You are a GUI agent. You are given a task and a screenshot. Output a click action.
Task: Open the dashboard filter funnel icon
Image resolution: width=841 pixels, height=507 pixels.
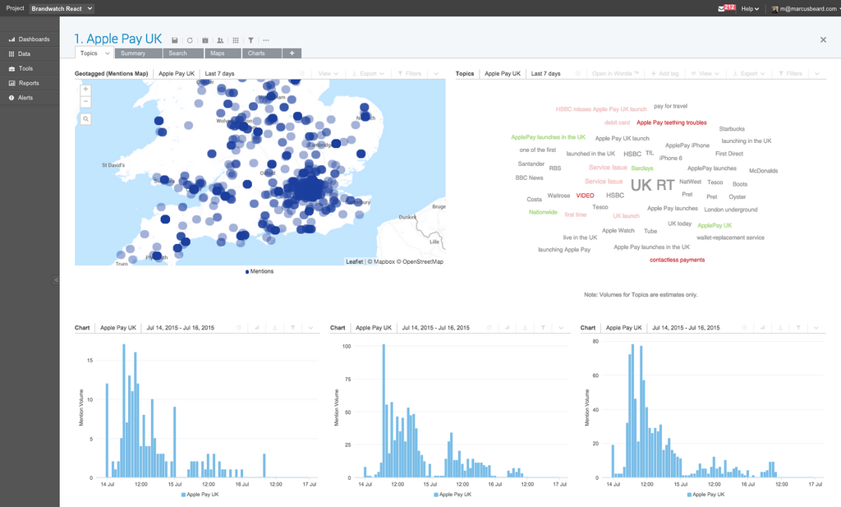250,40
